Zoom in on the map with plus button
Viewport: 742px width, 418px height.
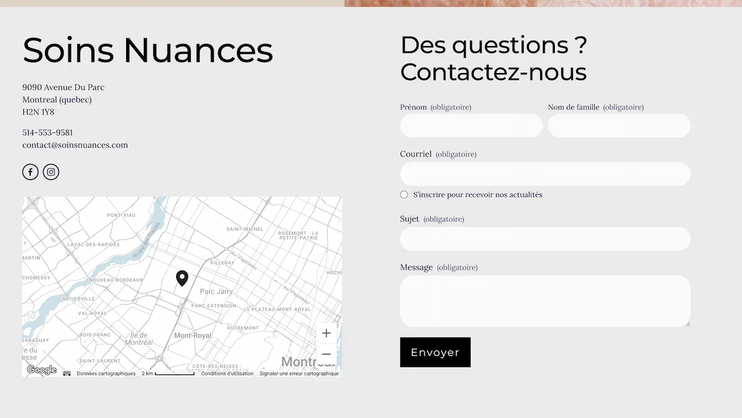(326, 333)
